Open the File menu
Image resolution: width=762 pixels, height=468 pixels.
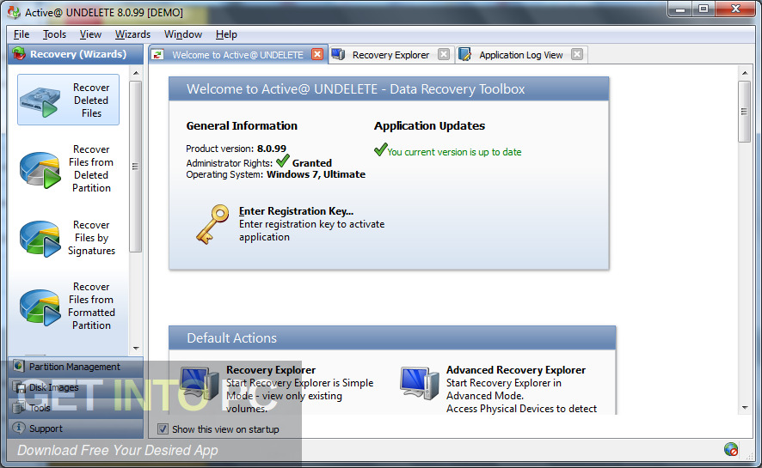tap(22, 34)
